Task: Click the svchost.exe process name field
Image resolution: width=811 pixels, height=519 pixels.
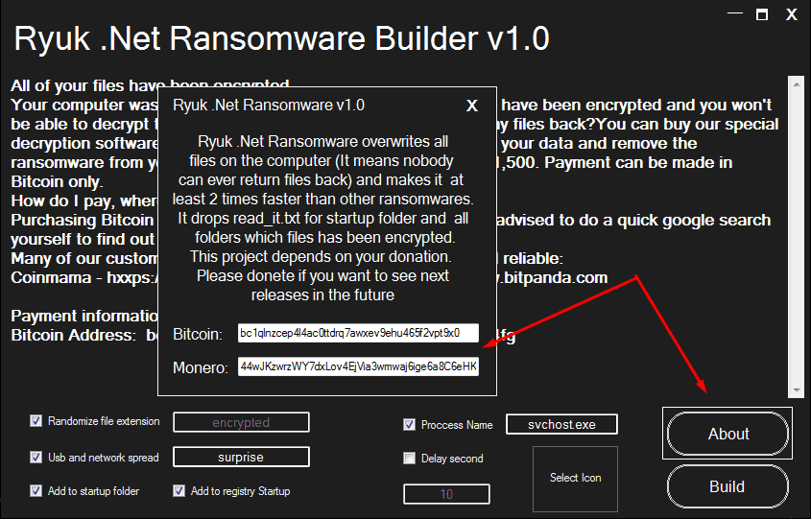Action: [561, 424]
